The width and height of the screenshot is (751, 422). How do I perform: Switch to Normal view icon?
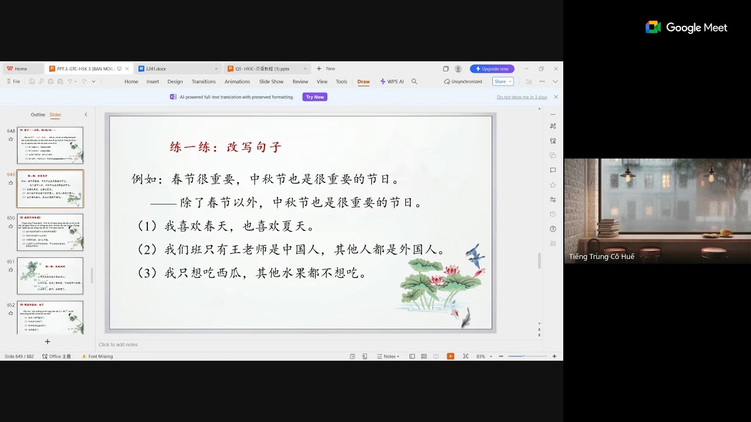412,356
